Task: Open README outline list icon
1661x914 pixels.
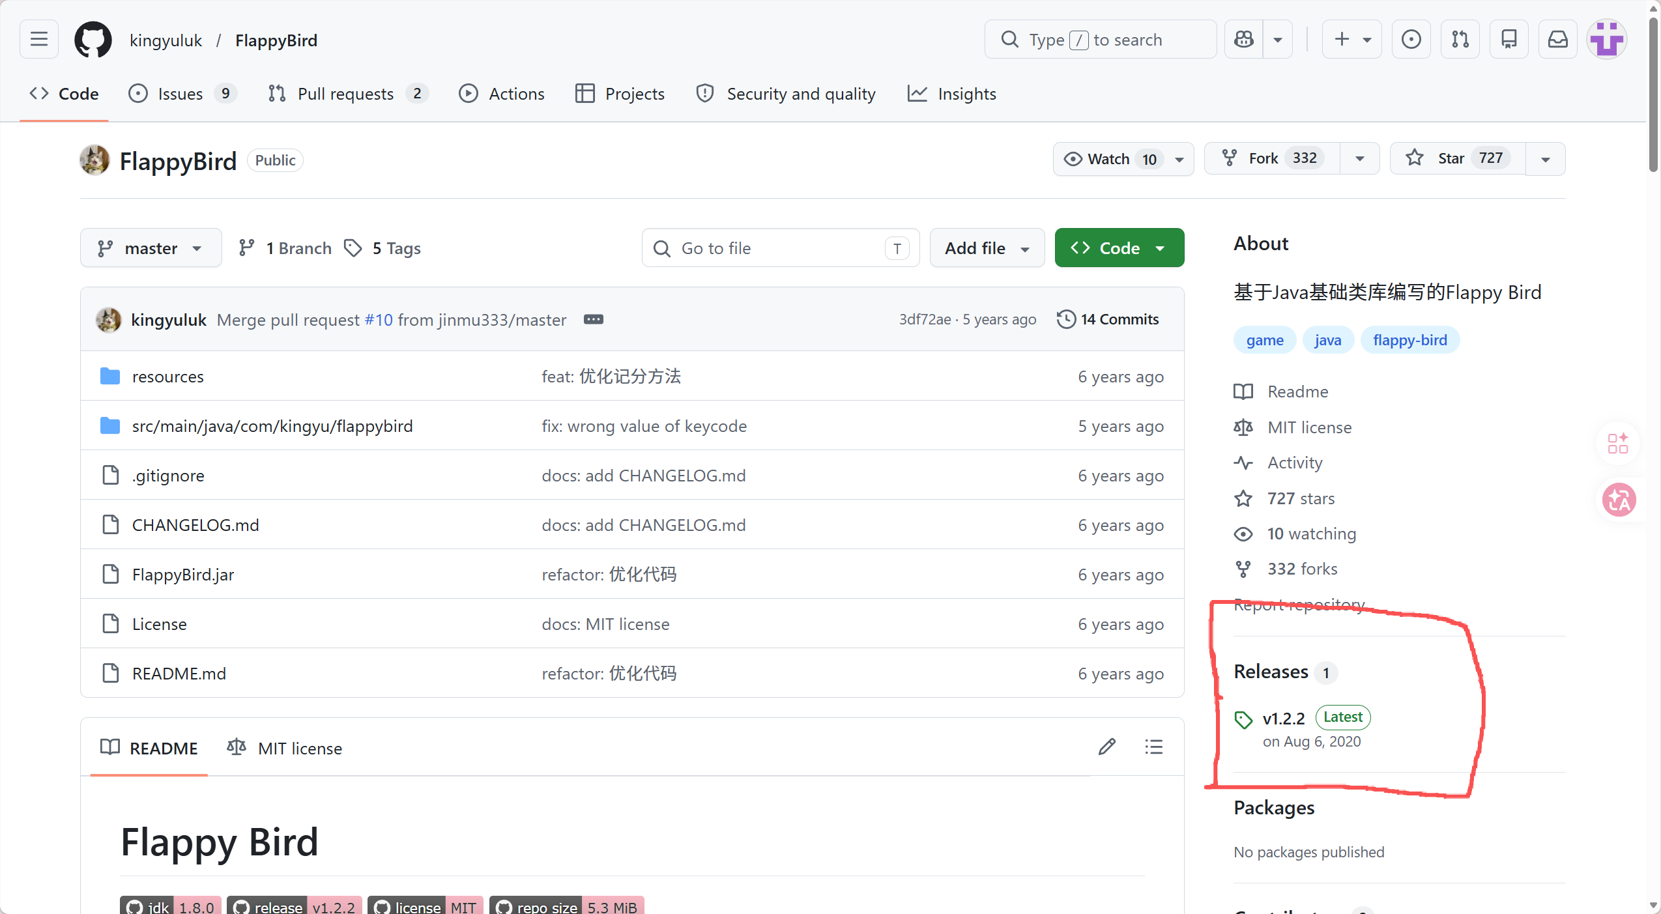Action: [x=1153, y=747]
